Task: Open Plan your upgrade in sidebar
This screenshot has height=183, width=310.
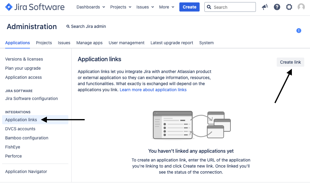Action: point(23,68)
